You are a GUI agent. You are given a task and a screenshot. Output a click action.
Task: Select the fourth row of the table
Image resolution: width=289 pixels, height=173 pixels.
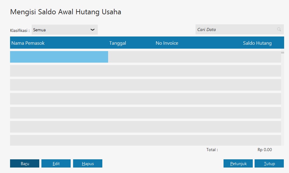coord(145,99)
